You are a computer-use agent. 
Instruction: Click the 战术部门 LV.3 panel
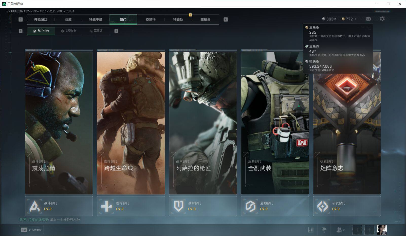[x=203, y=206]
